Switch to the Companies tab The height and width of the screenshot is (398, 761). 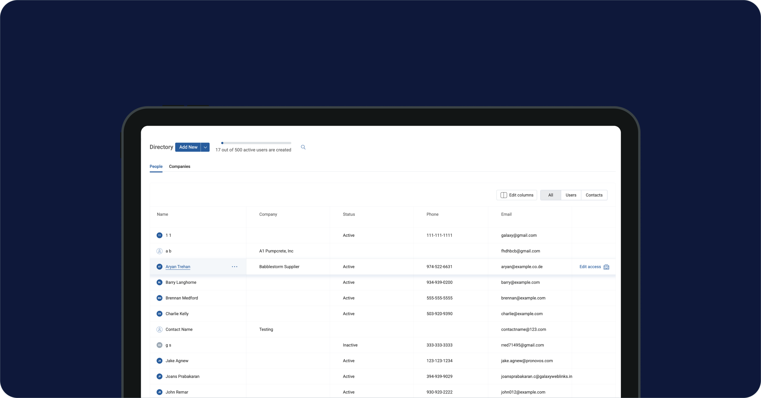click(180, 166)
